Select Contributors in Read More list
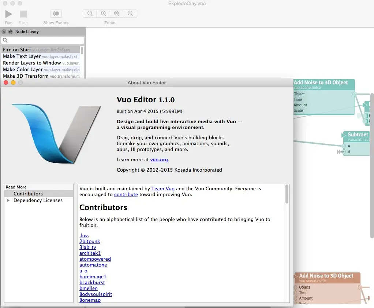Screen dimensions: 374x308 (x=39, y=194)
